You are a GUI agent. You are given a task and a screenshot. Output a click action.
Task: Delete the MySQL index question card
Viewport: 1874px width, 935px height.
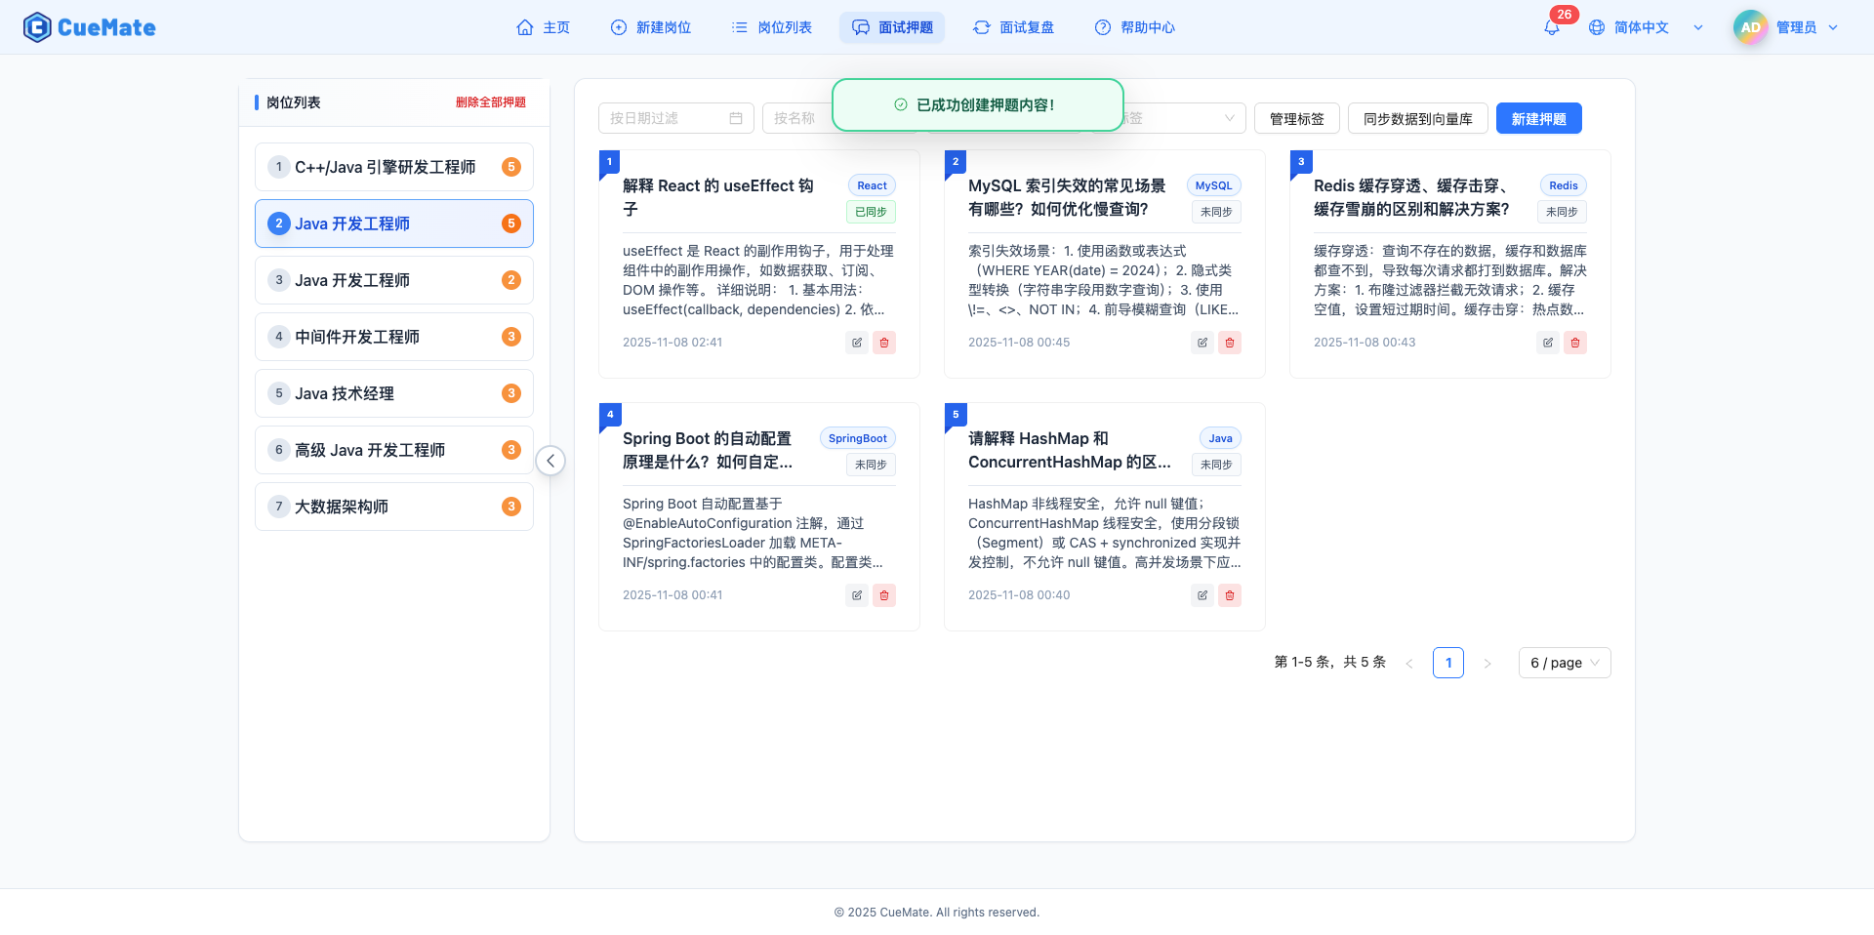point(1230,343)
